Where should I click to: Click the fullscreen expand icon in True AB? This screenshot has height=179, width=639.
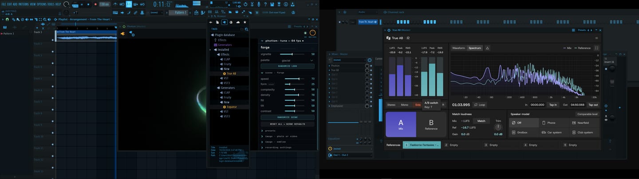coord(596,48)
